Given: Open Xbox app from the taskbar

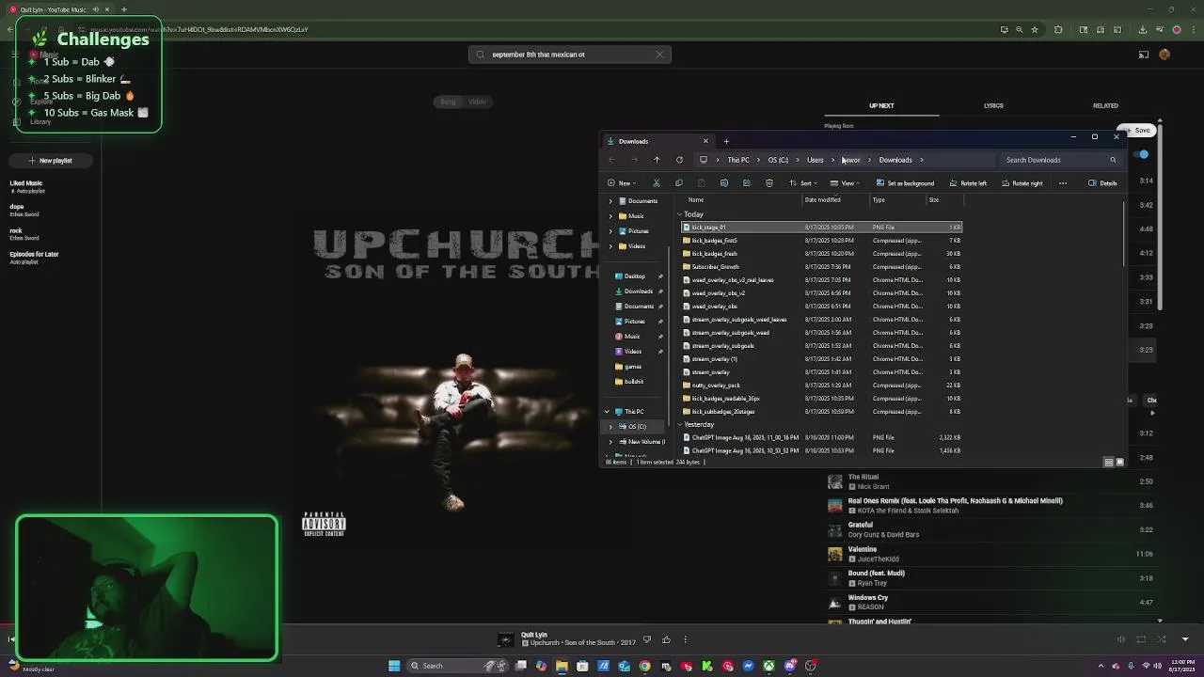Looking at the screenshot, I should click(x=769, y=666).
